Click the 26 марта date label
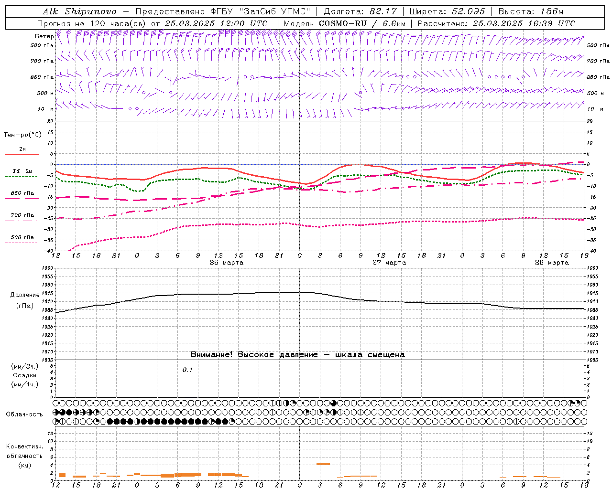Viewport: 612px width, 489px height. (x=226, y=263)
